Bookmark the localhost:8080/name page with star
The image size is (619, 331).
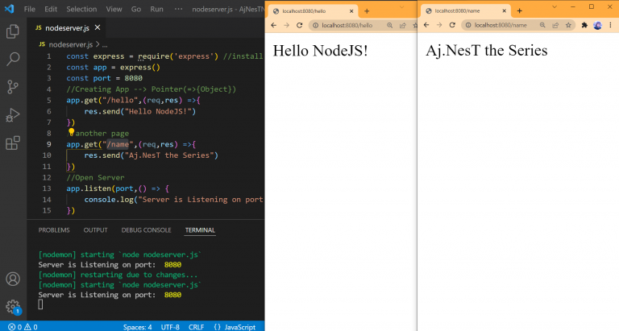pos(568,25)
